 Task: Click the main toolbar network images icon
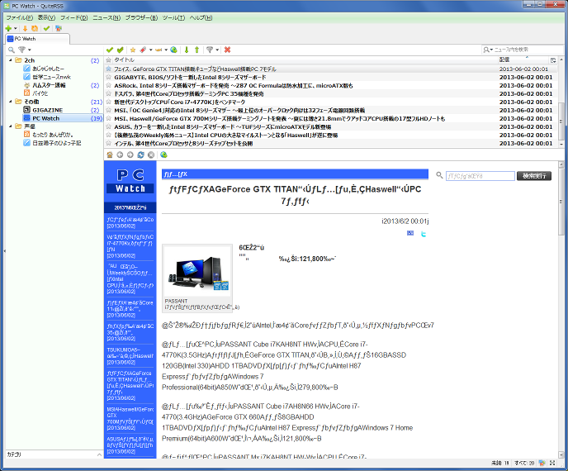click(x=59, y=28)
